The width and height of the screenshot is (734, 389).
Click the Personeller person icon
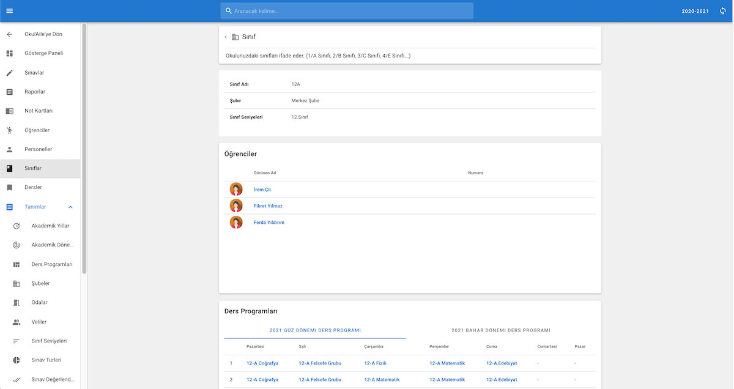point(9,149)
